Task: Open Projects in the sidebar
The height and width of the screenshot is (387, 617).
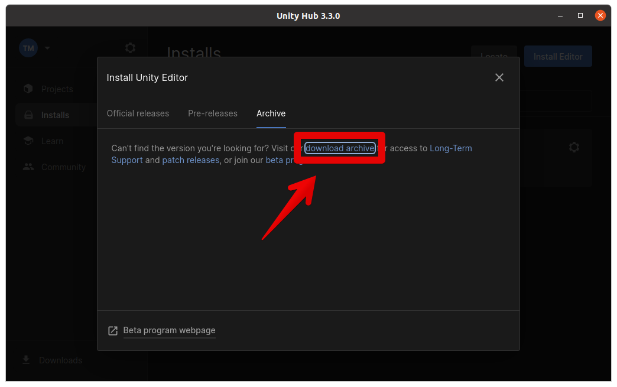Action: click(57, 89)
